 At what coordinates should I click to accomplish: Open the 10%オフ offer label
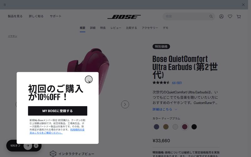click(x=15, y=146)
